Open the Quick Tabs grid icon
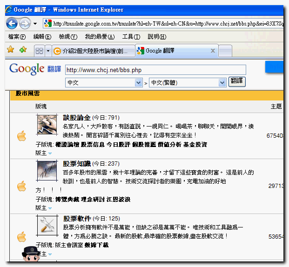This screenshot has width=289, height=267. coord(39,51)
